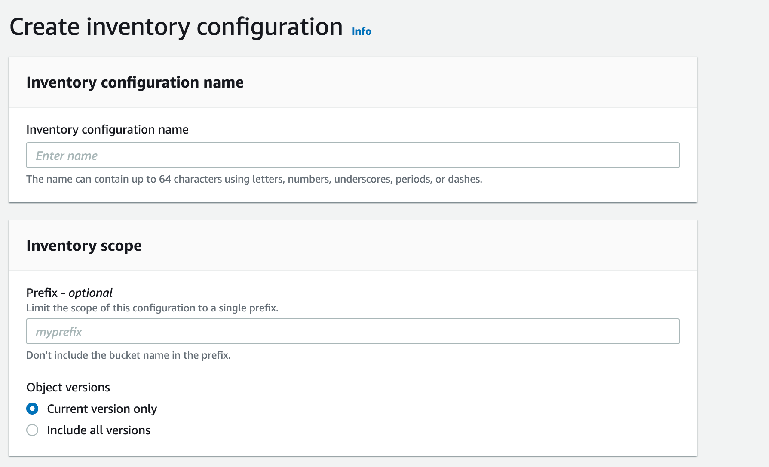Click the 'Don't include the bucket name' hint
769x467 pixels.
(x=128, y=355)
